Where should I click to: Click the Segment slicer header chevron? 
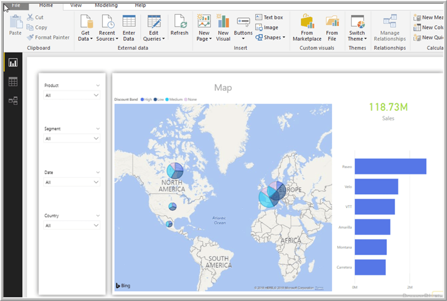click(98, 128)
